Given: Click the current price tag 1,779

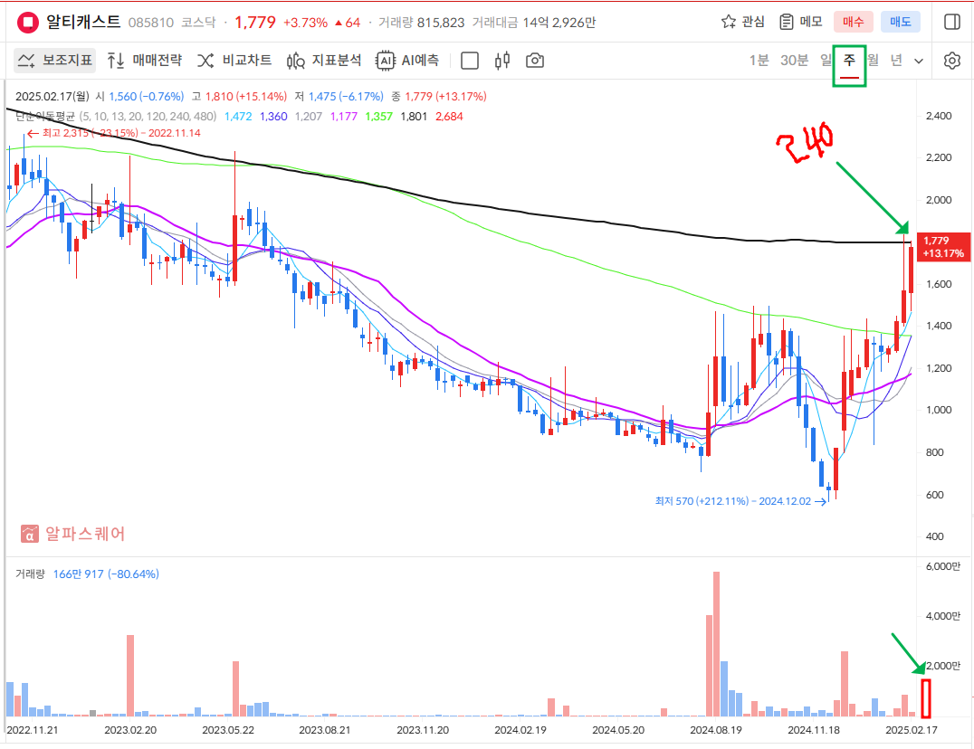Looking at the screenshot, I should pos(943,247).
